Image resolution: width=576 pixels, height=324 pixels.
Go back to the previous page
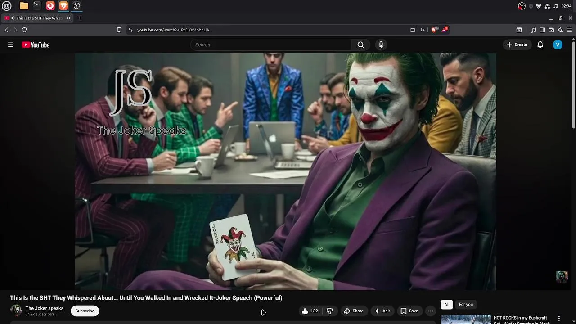6,30
